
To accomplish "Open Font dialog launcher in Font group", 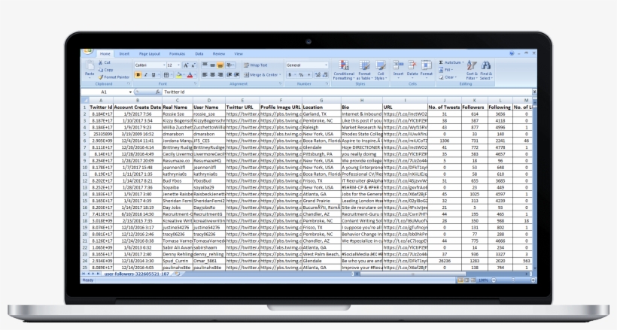I will [x=196, y=83].
